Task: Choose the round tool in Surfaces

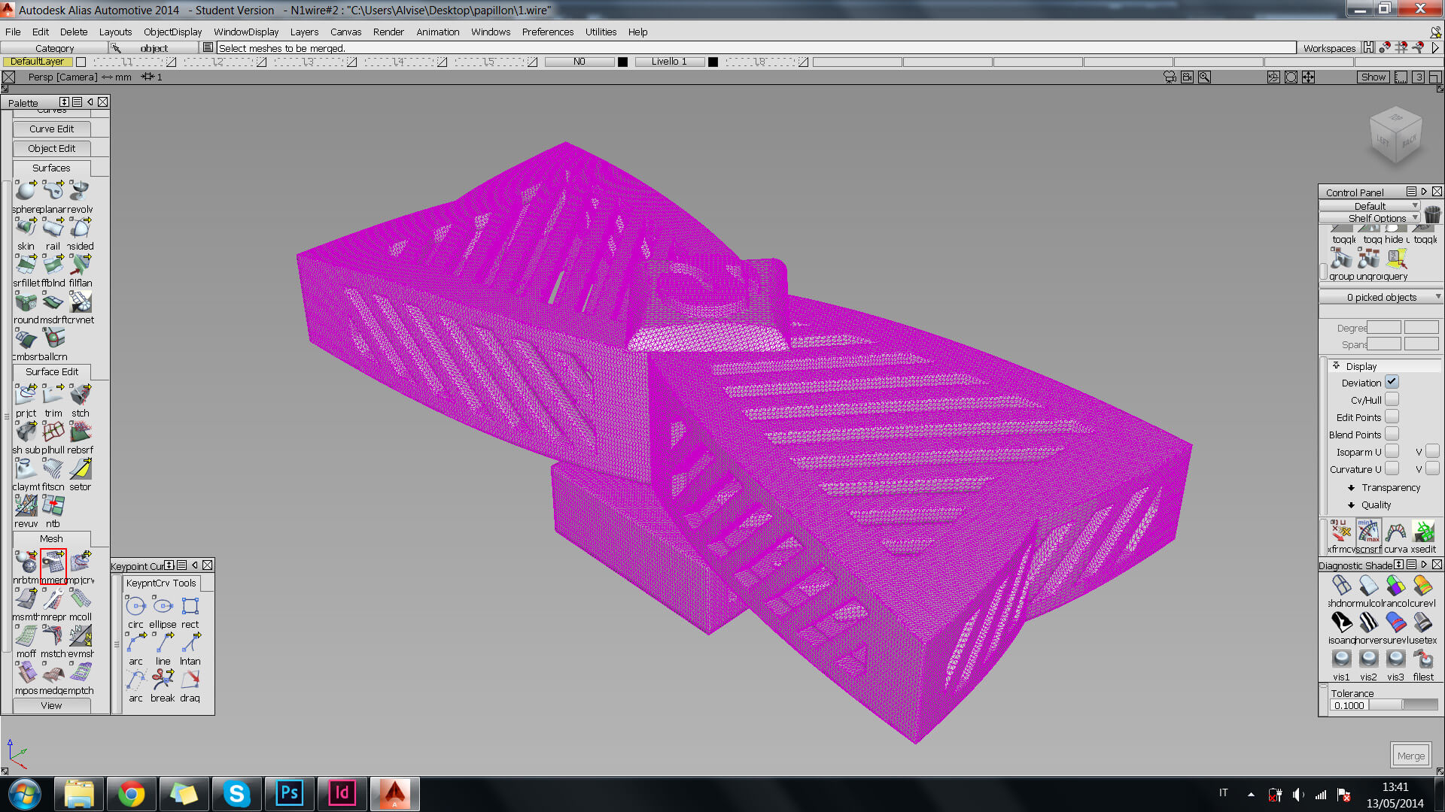Action: coord(25,301)
